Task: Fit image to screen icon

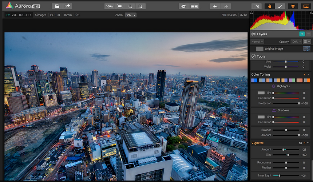Action: tap(120, 7)
